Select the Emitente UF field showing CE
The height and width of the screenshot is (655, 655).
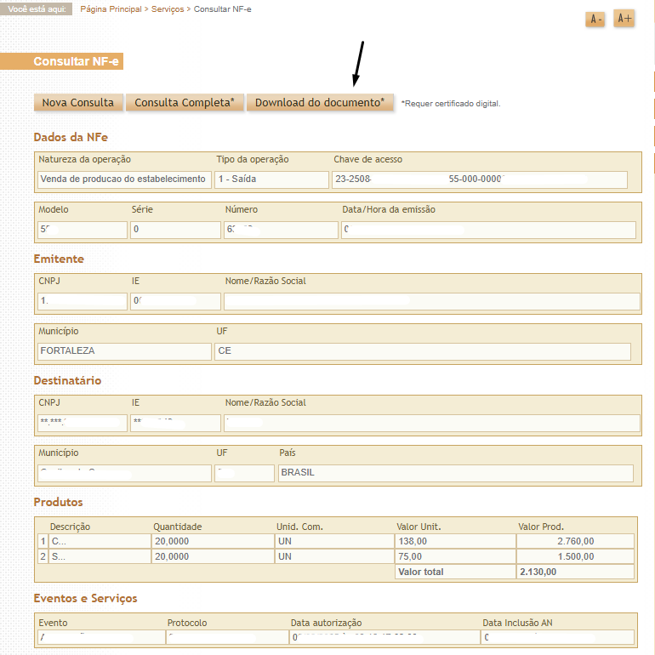[x=423, y=351]
